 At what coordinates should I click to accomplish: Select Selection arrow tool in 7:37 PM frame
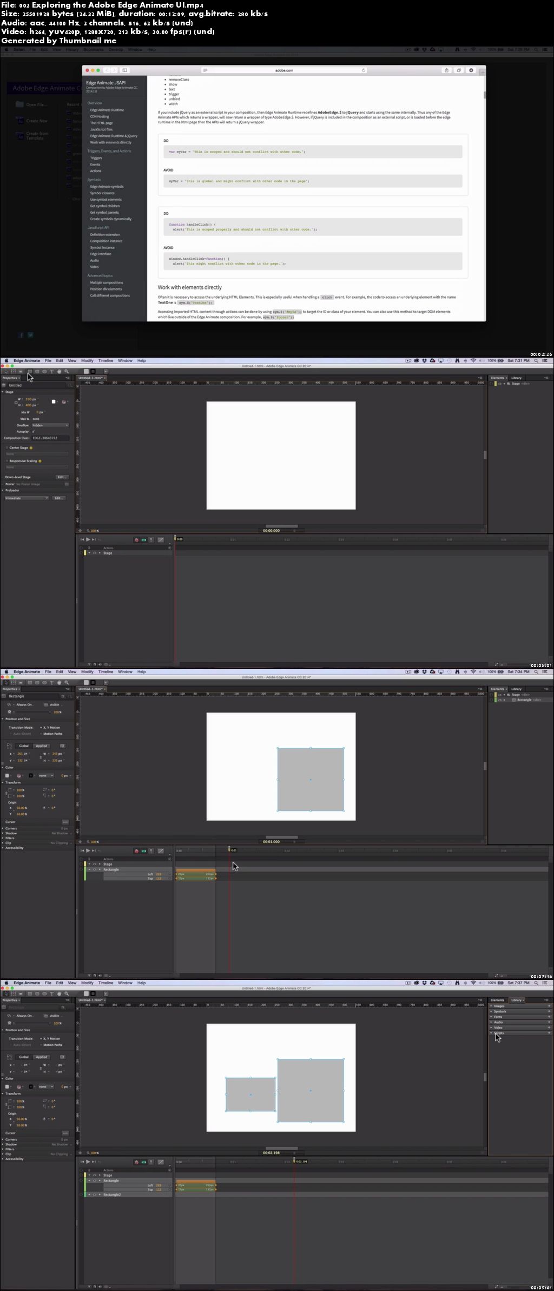6,993
